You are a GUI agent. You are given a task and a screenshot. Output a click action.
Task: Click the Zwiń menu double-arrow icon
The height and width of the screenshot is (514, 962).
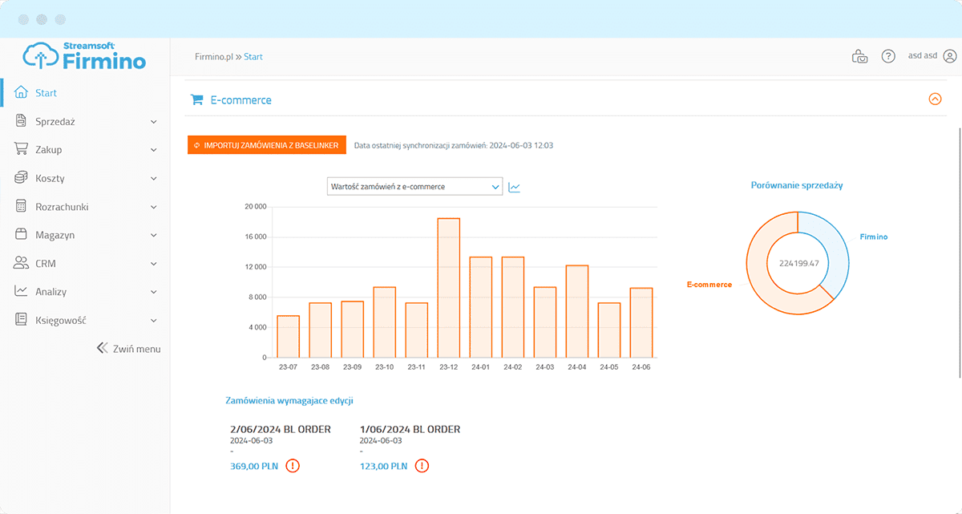pyautogui.click(x=102, y=349)
